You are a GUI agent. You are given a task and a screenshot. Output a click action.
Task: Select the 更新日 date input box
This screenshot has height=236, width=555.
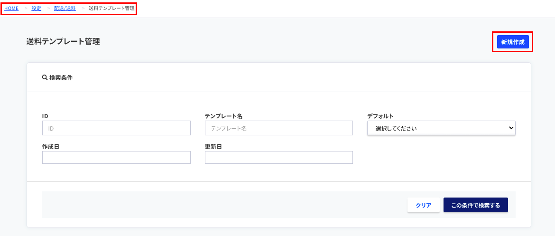(x=279, y=157)
